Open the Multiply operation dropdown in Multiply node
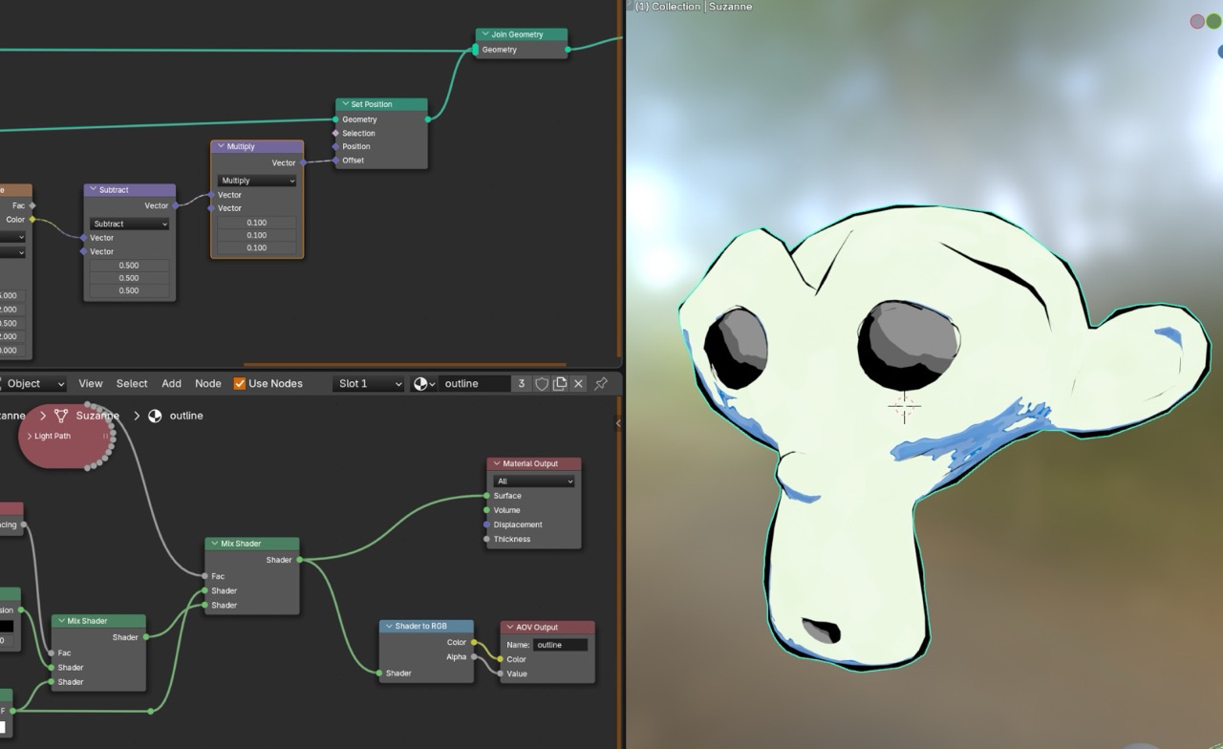The image size is (1223, 749). (x=257, y=181)
